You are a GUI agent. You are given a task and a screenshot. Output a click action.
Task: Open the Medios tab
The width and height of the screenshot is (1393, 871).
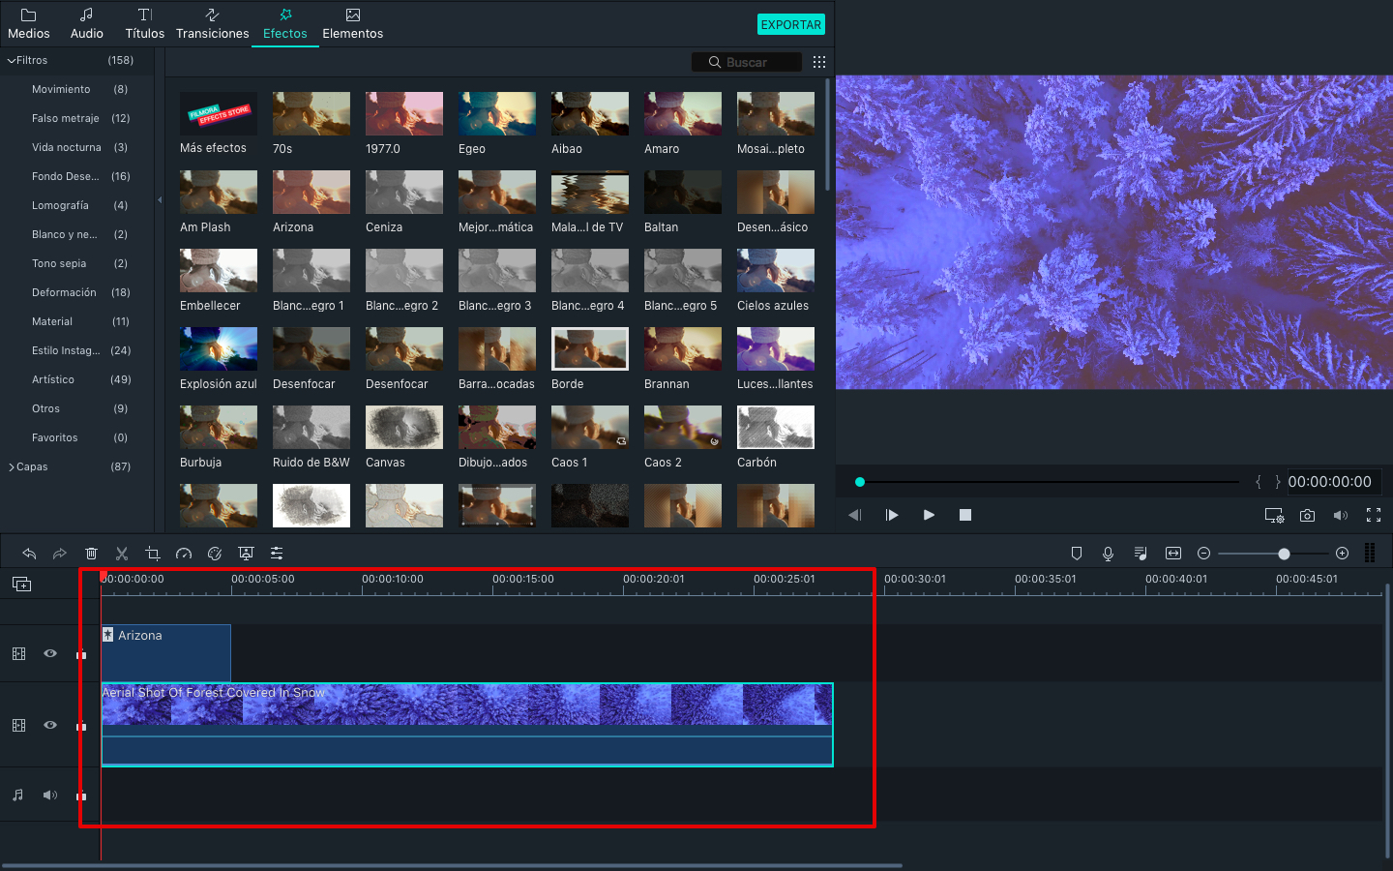pos(29,24)
